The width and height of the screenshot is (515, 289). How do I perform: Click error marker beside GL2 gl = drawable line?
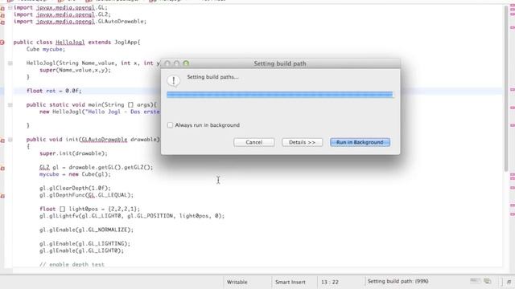click(2, 168)
